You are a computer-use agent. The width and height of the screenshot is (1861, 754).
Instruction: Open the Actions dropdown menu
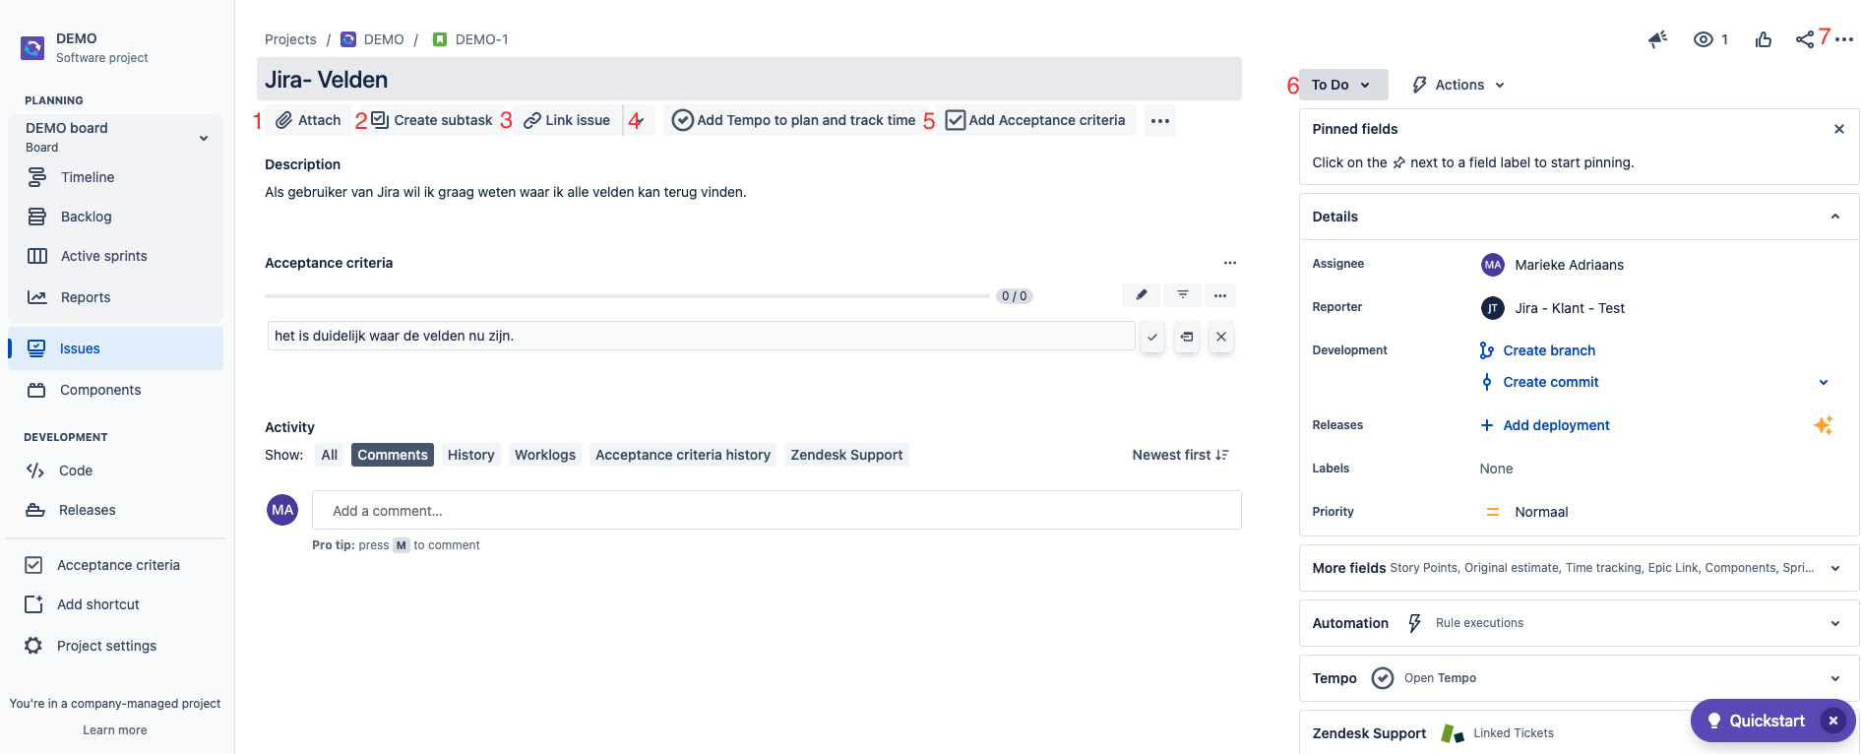(1458, 85)
